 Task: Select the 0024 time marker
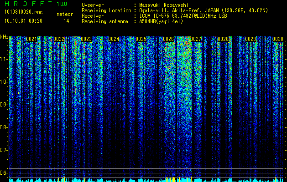click(114, 39)
